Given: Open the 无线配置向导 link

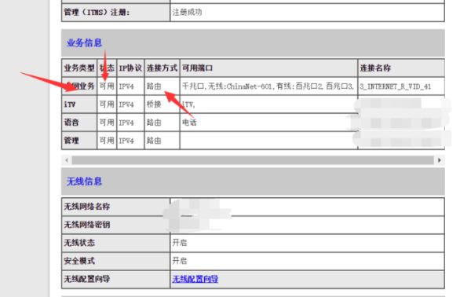Looking at the screenshot, I should click(195, 279).
